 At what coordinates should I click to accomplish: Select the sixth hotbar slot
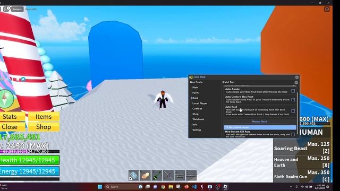coord(191,175)
